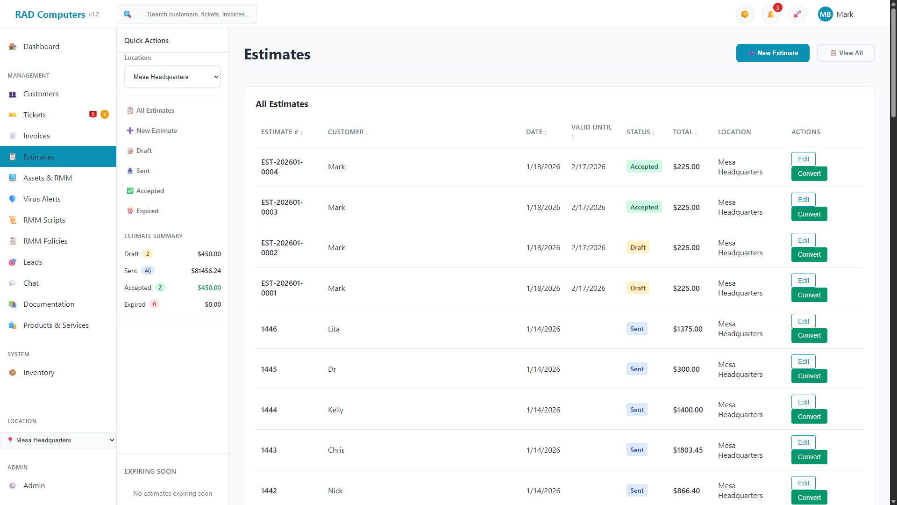
Task: Click the Dashboard home icon
Action: click(x=12, y=46)
